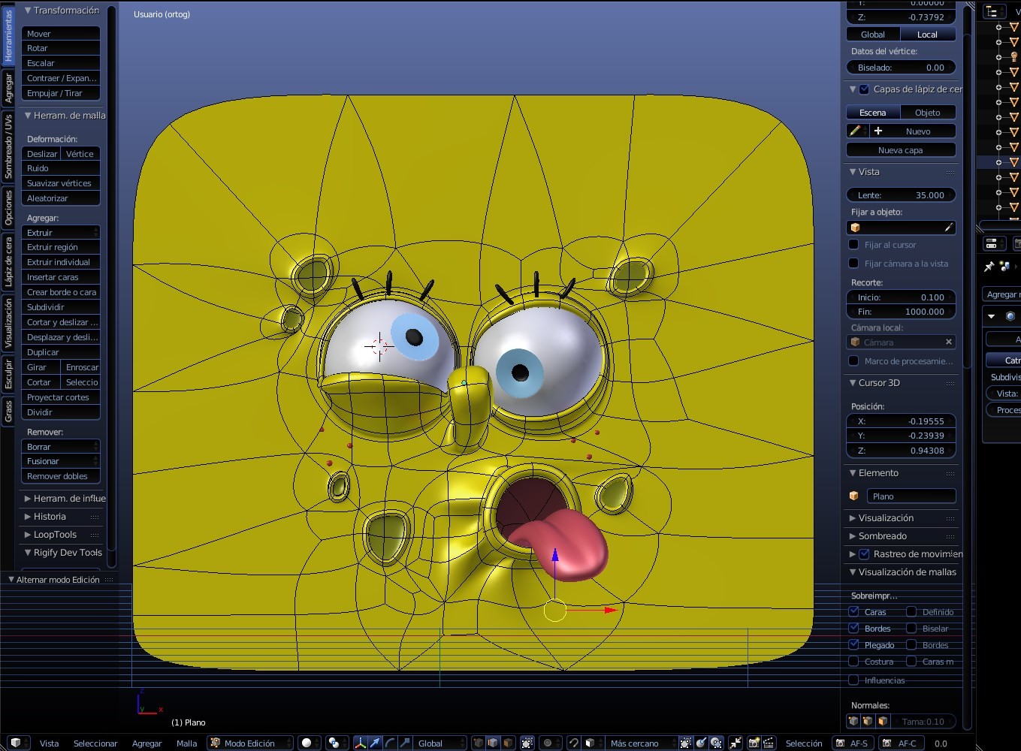
Task: Click the OpenGL render image camera icon
Action: 754,743
